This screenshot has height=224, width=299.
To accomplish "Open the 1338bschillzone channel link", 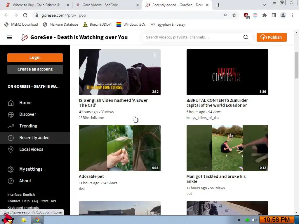I will coord(91,118).
